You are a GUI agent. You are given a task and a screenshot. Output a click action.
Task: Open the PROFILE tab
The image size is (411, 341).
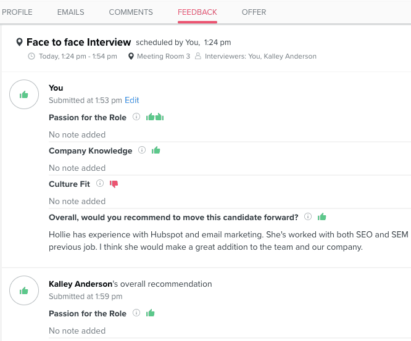coord(17,12)
